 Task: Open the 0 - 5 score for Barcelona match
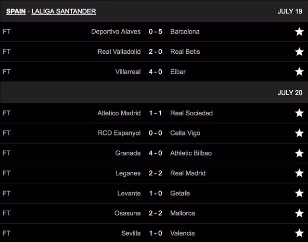[x=155, y=32]
